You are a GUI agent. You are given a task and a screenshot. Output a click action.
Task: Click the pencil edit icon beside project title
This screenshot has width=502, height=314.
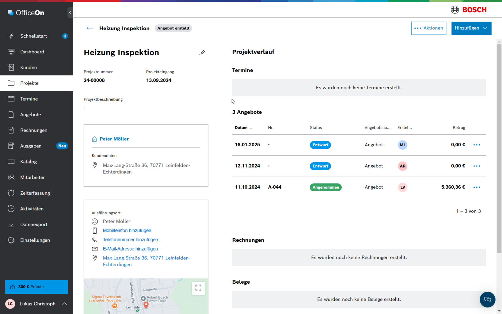[202, 52]
